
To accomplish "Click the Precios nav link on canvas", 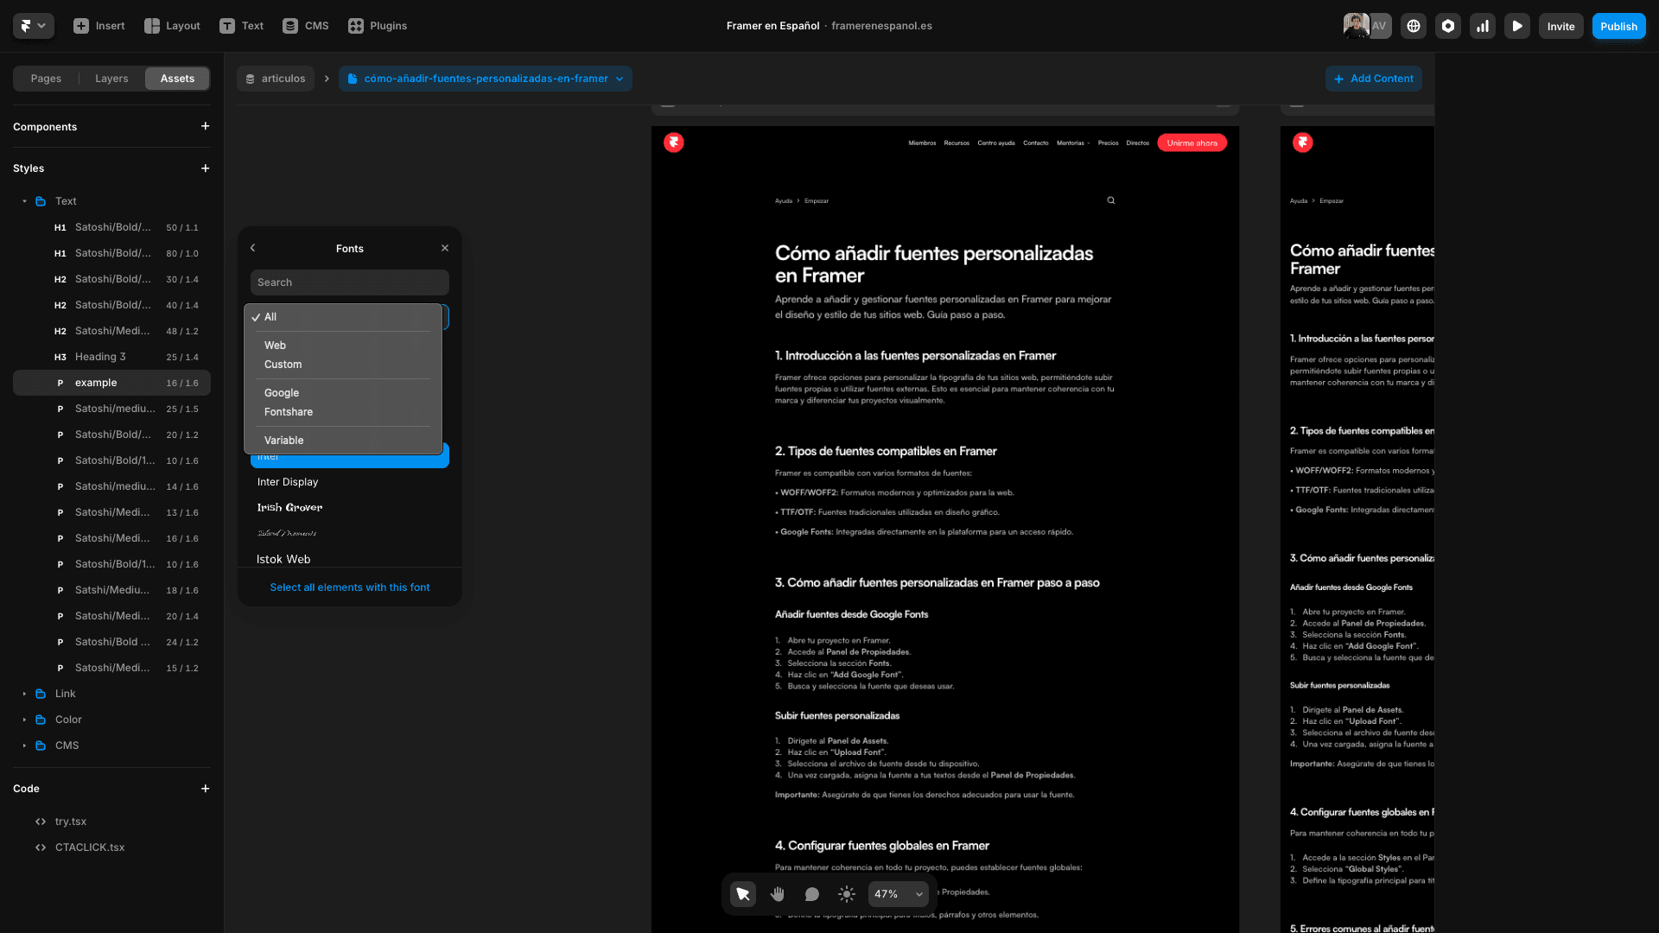I will click(1109, 143).
